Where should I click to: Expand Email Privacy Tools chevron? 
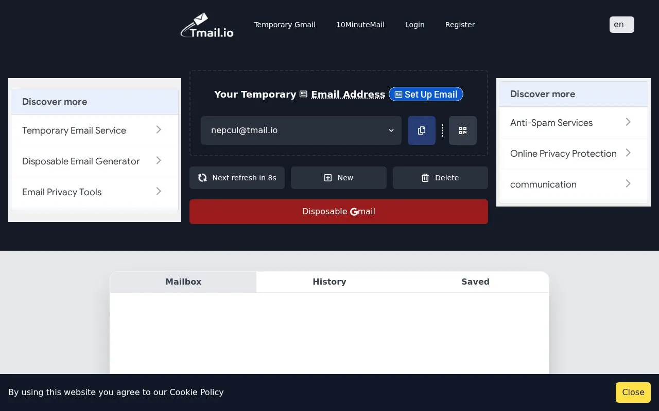point(159,192)
